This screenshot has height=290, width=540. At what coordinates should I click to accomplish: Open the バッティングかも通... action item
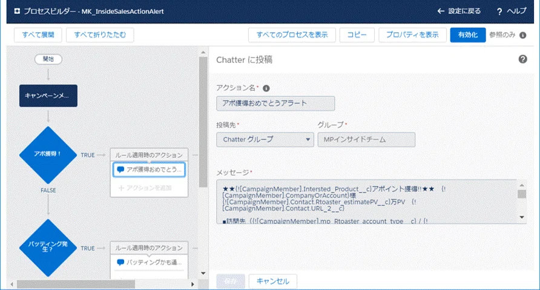click(x=149, y=262)
